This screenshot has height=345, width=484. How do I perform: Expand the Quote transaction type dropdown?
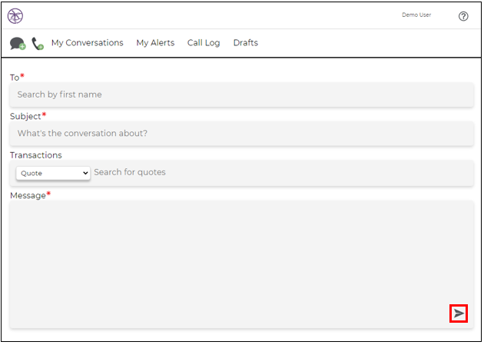[x=53, y=173]
